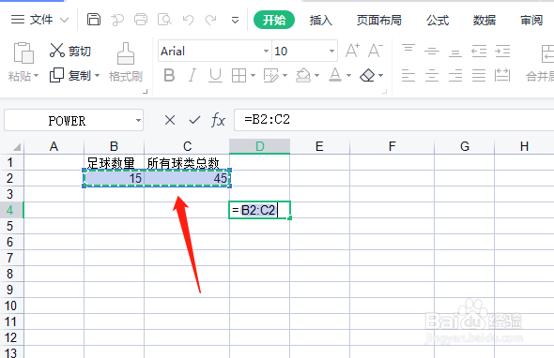Screen dimensions: 554x358
Task: Expand the 粘贴 dropdown arrow
Action: (37, 76)
